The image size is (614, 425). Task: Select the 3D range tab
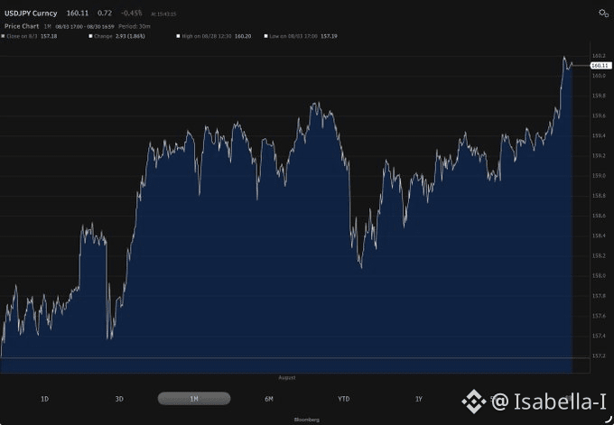119,399
